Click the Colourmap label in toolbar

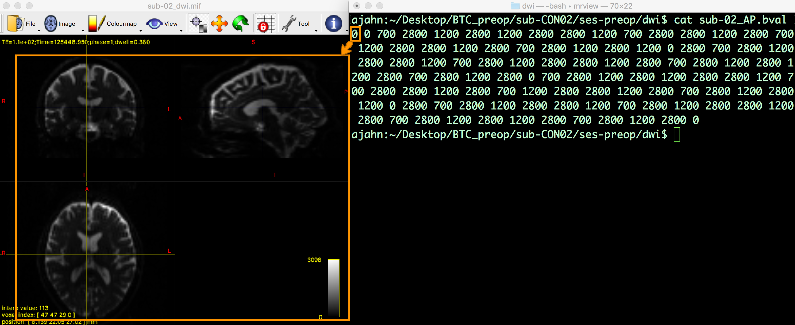pyautogui.click(x=121, y=24)
